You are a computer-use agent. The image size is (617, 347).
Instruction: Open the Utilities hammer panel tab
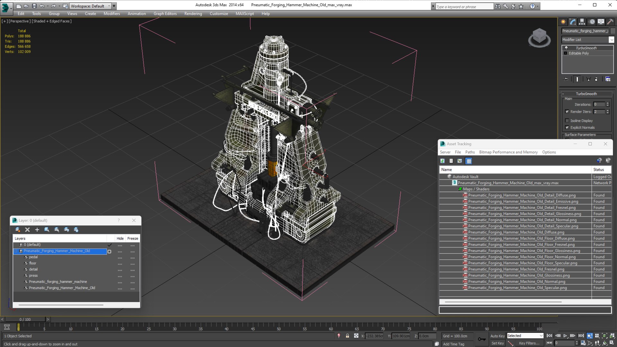(x=610, y=22)
